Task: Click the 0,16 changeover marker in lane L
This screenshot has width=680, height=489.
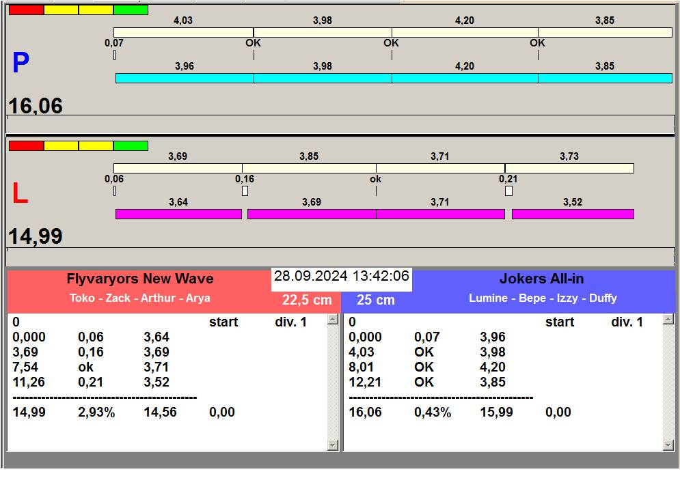Action: [x=245, y=191]
